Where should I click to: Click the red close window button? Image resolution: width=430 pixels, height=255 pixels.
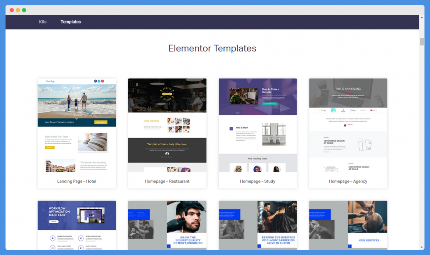12,10
